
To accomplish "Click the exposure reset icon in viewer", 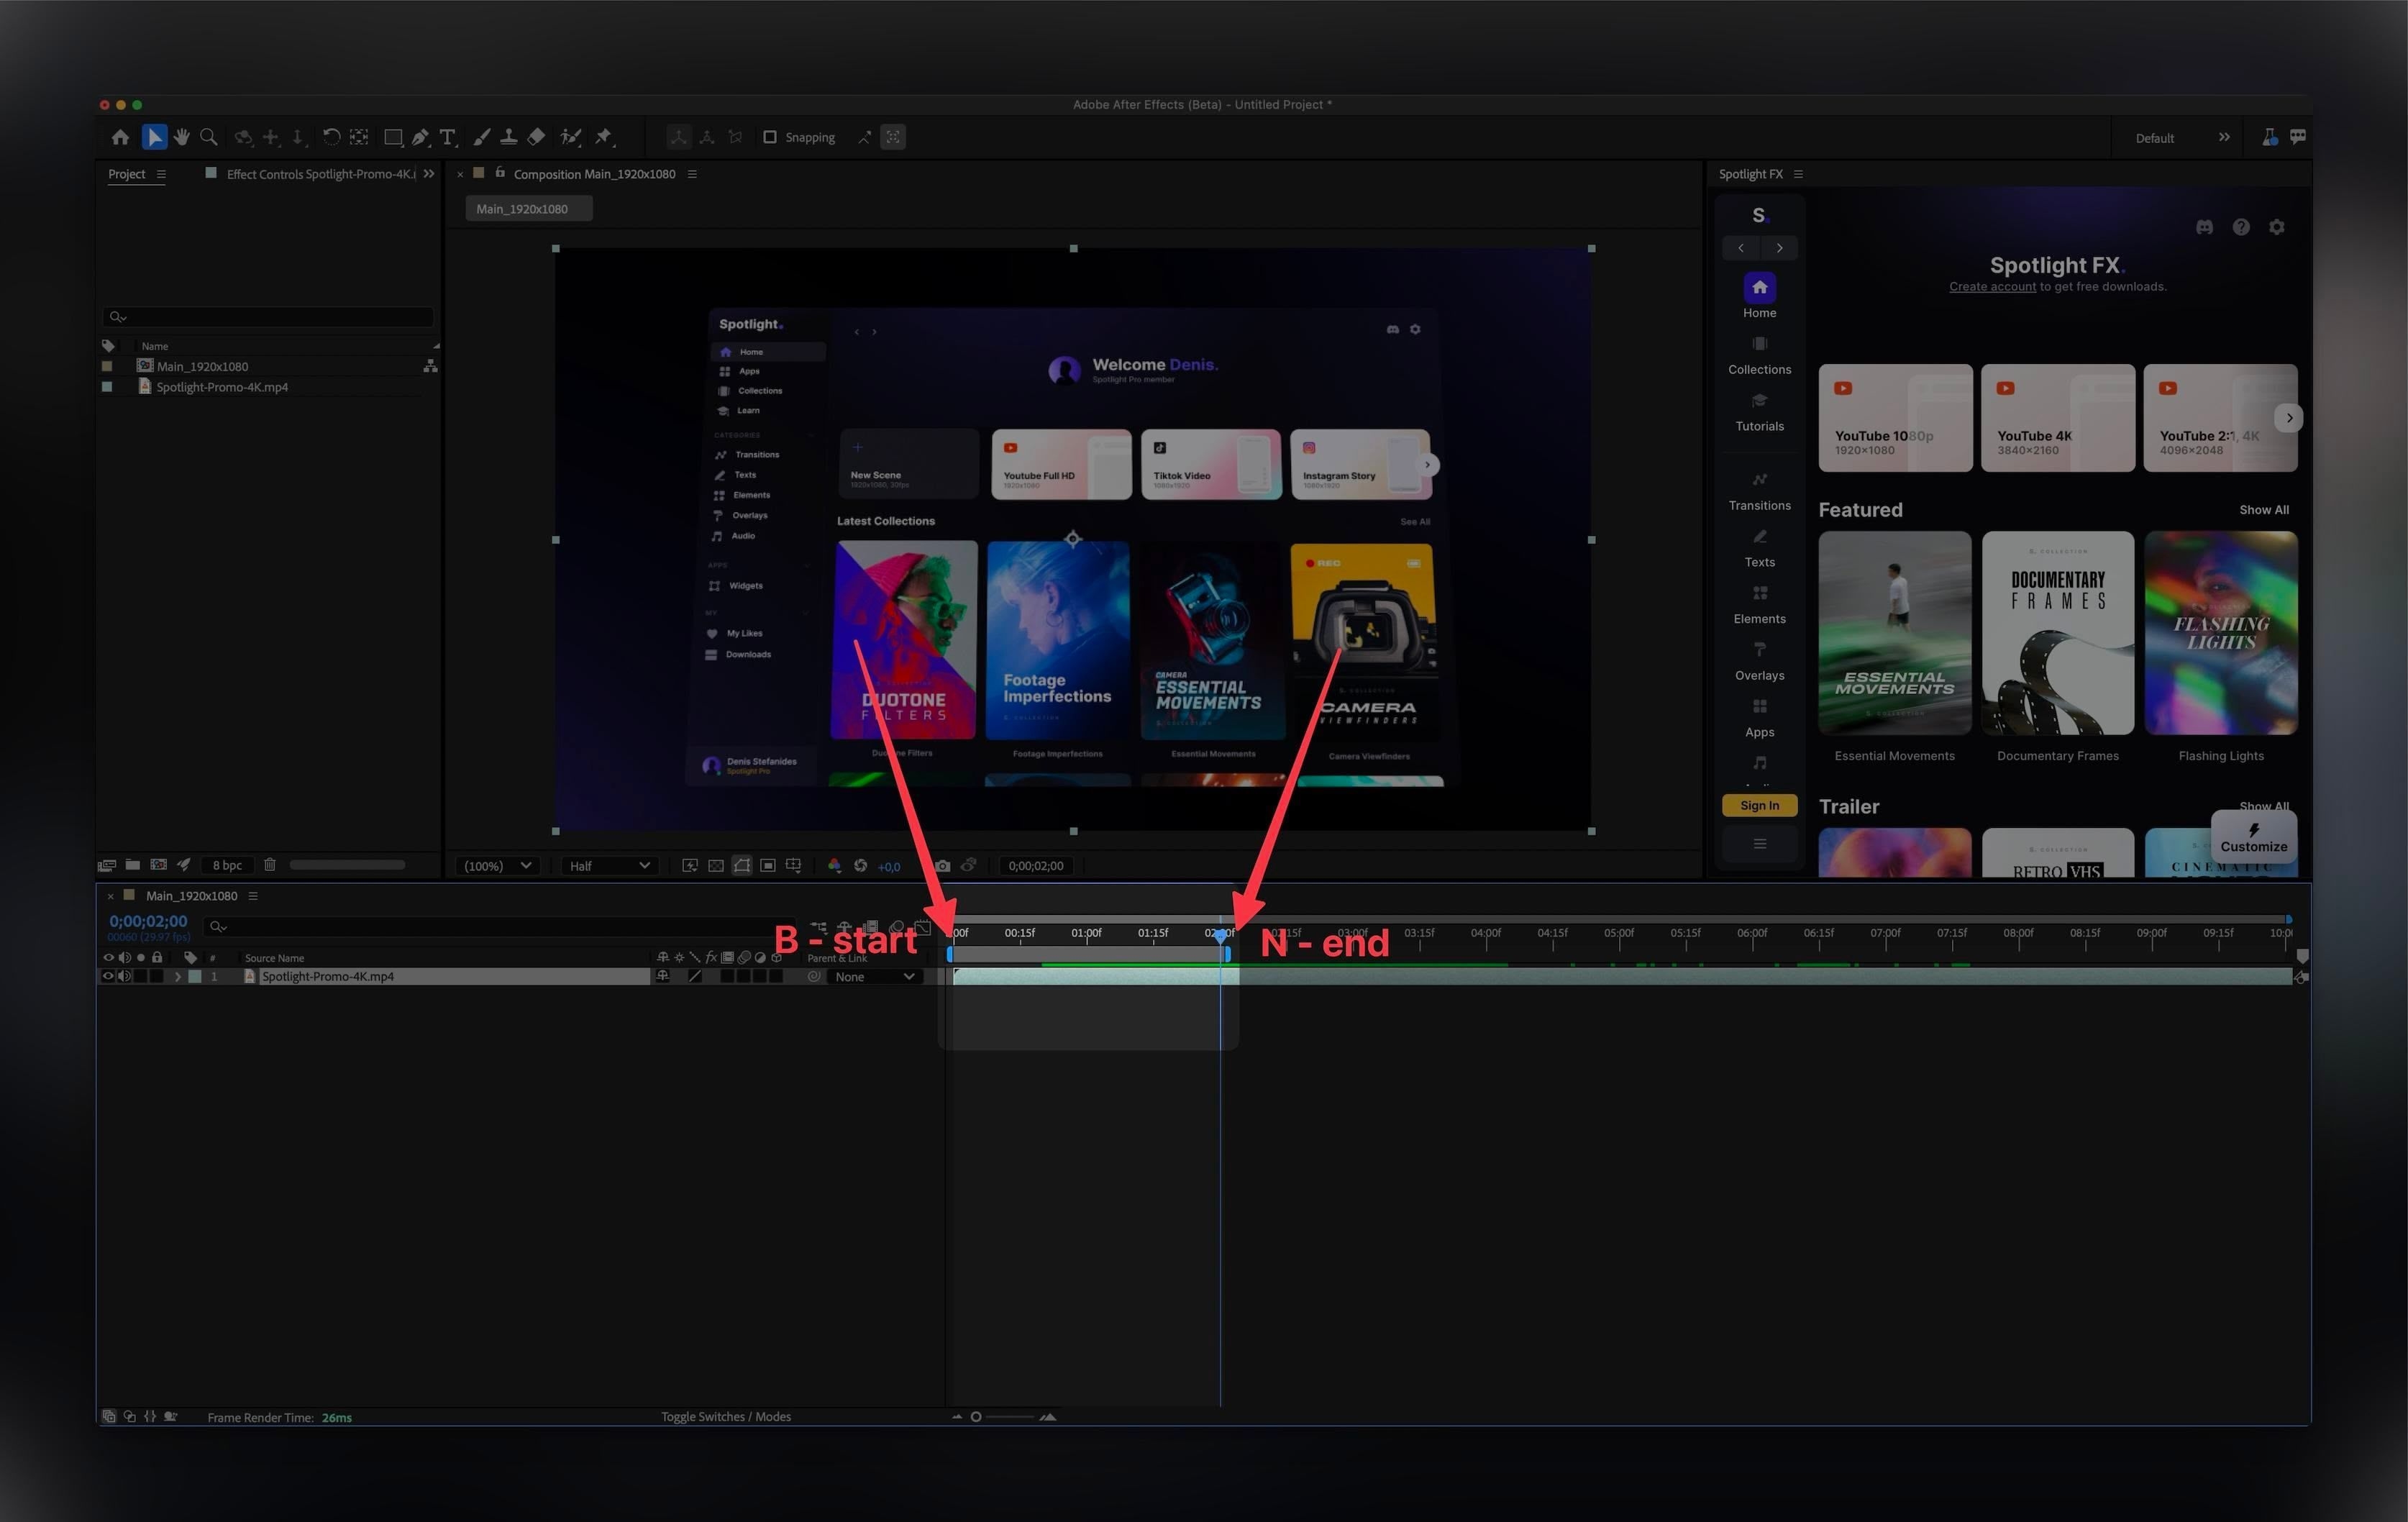I will click(x=860, y=866).
